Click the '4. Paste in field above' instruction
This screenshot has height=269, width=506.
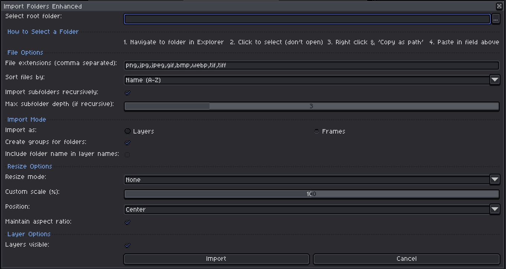464,42
